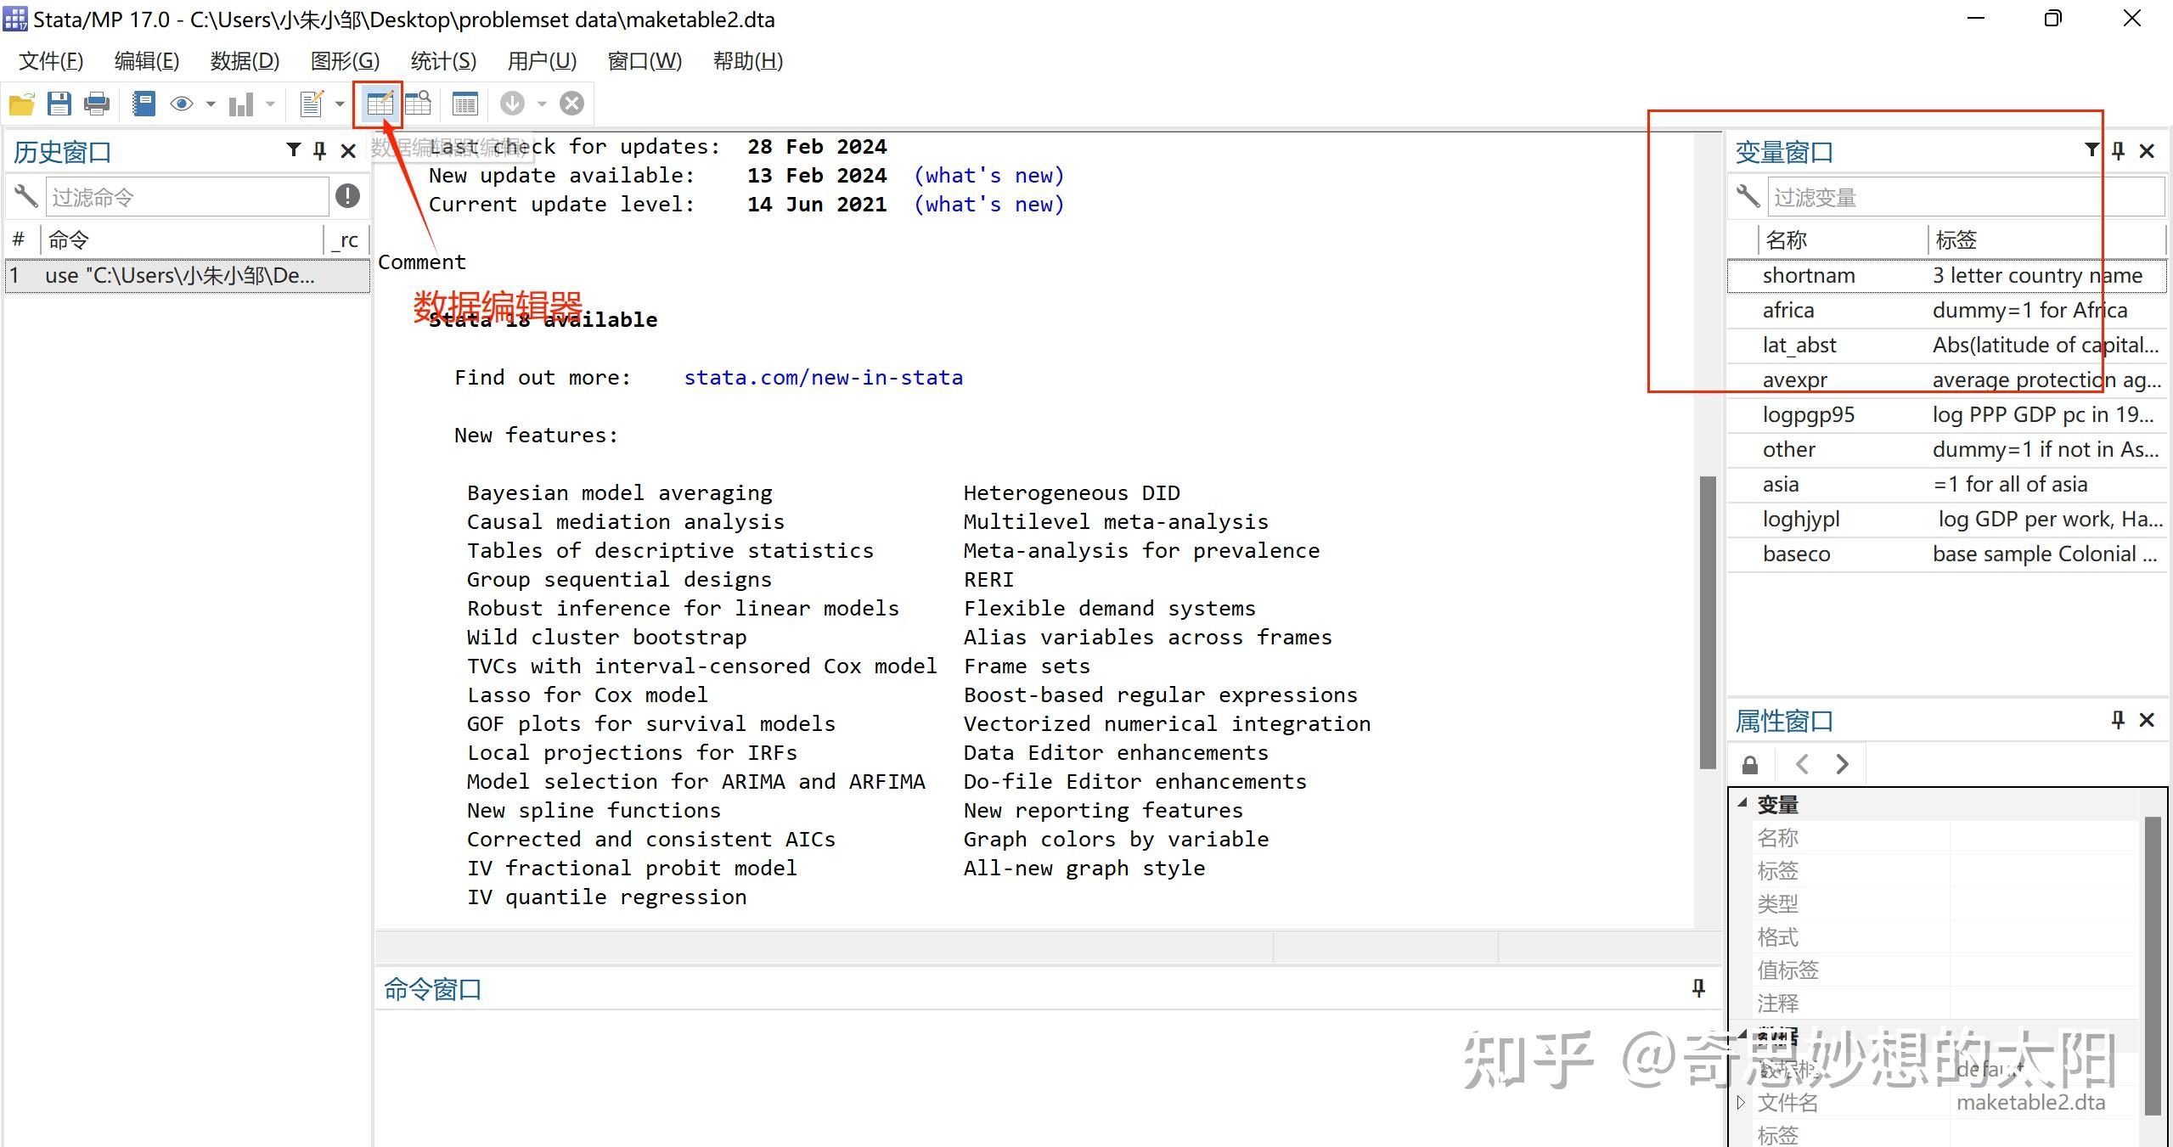Click the 过滤变量 input field
This screenshot has width=2173, height=1147.
pos(1966,197)
